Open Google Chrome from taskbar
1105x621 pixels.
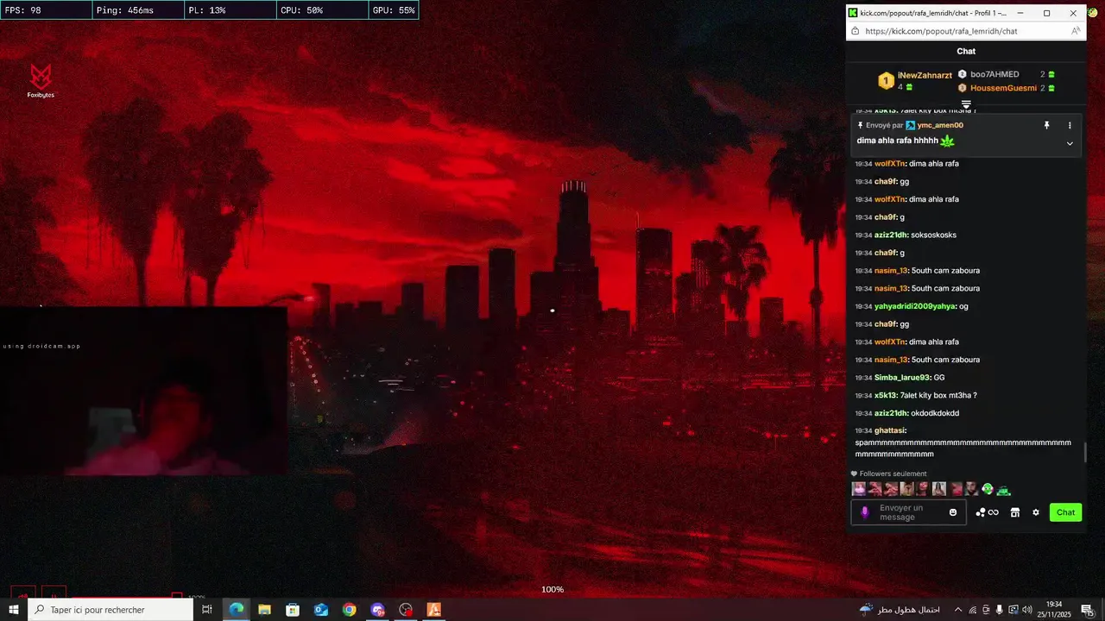(x=349, y=610)
